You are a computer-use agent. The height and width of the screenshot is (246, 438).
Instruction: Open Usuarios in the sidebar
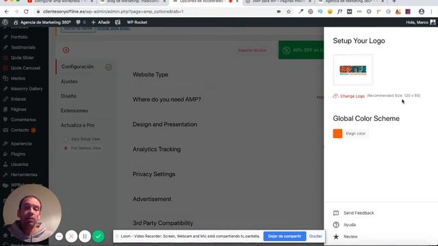pyautogui.click(x=19, y=164)
